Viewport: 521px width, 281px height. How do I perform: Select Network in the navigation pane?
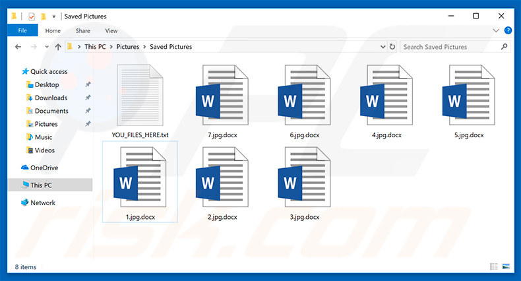43,203
